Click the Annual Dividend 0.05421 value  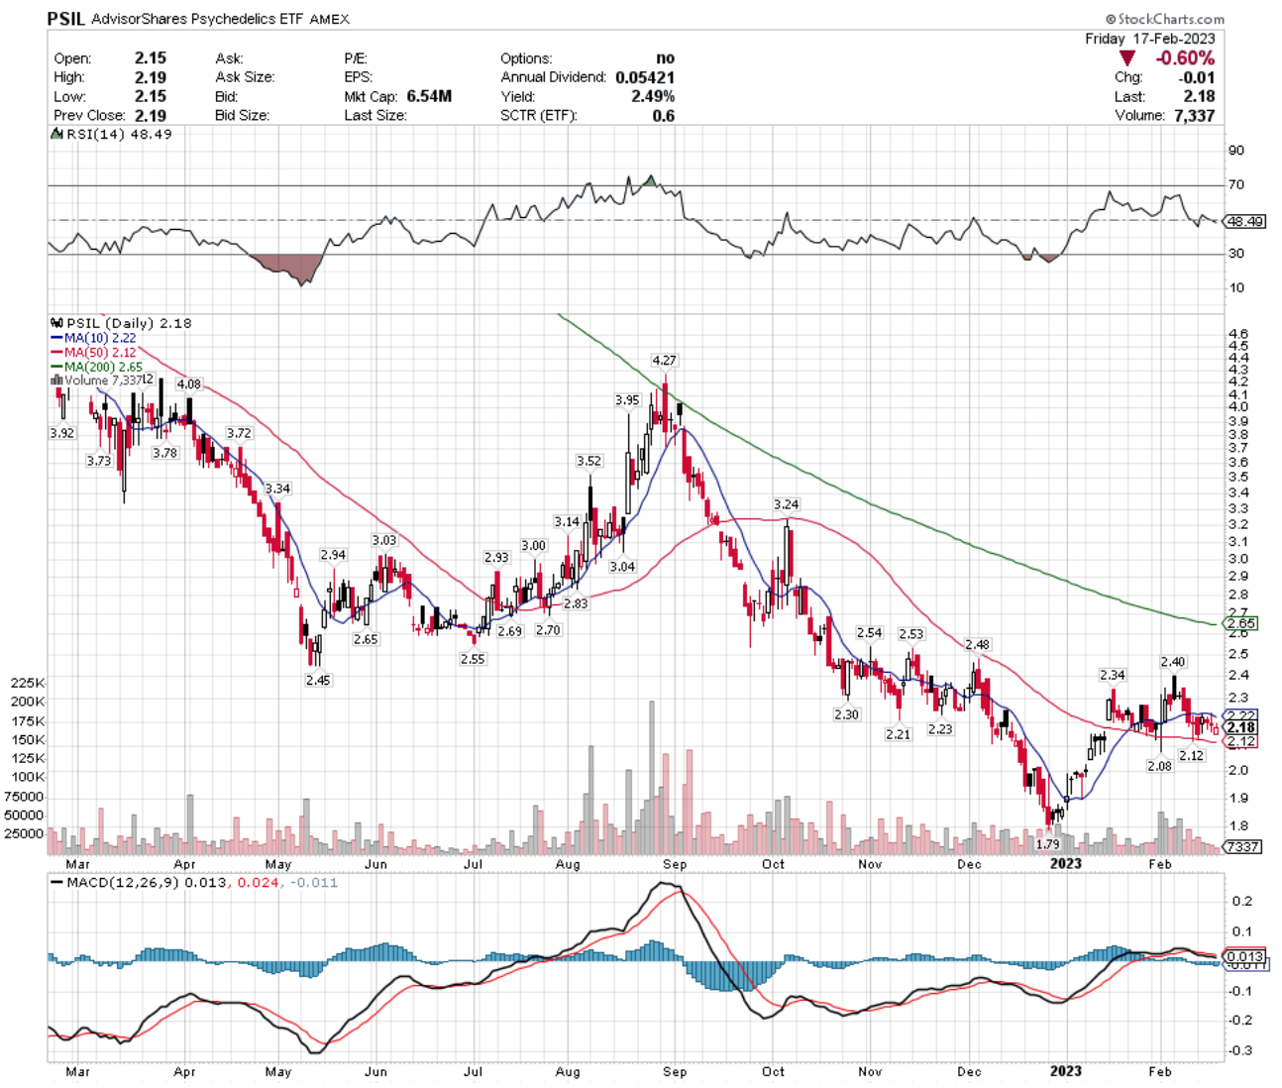(x=645, y=77)
